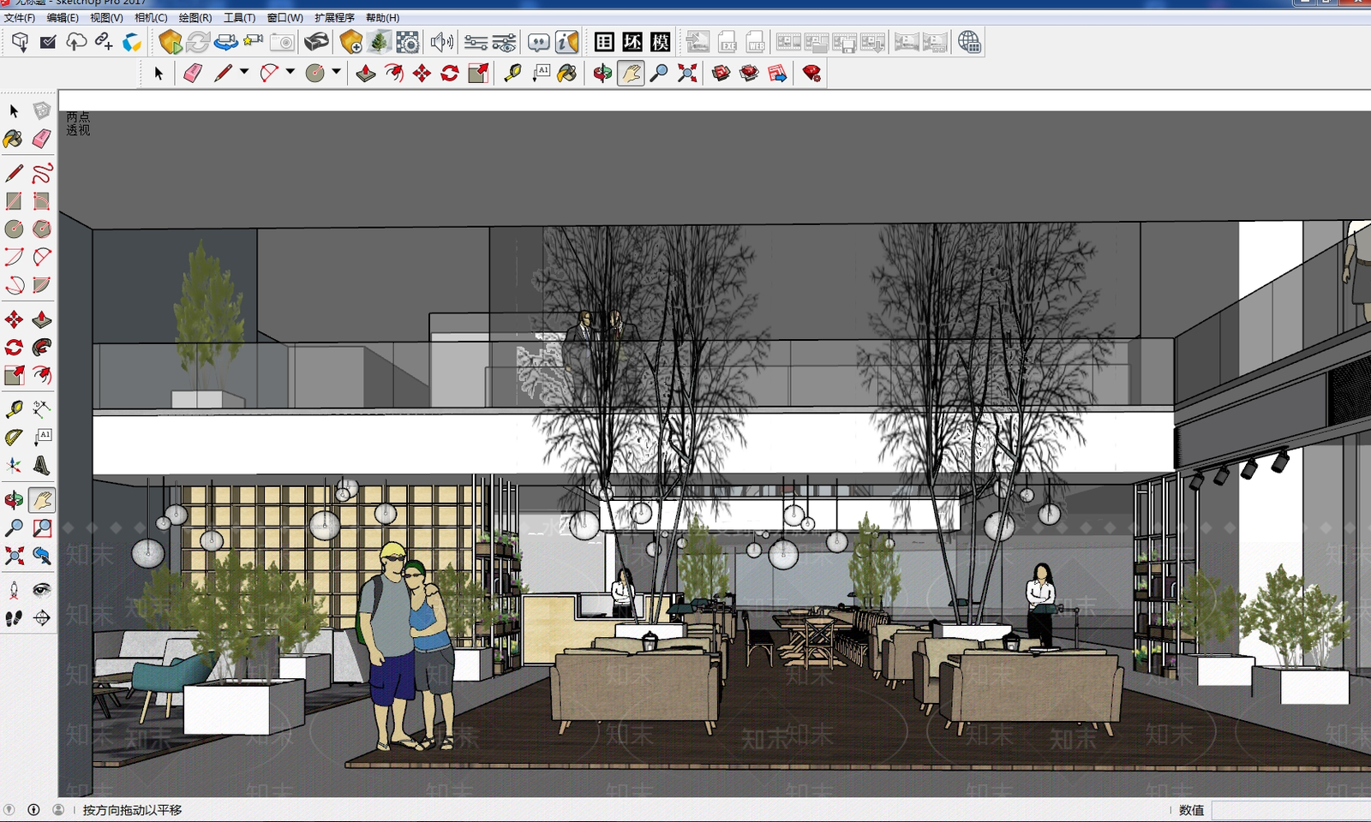The image size is (1371, 822).
Task: Toggle the grid black square button
Action: pyautogui.click(x=604, y=42)
